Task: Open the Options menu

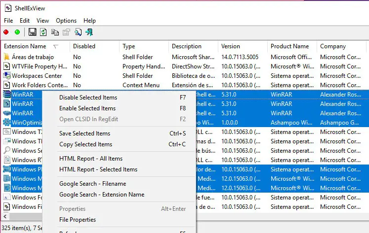Action: 66,21
